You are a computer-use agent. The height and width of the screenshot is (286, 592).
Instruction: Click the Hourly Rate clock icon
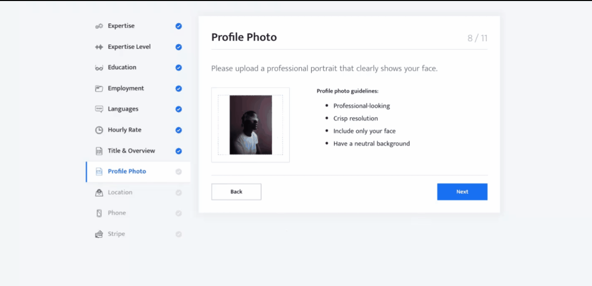click(99, 130)
